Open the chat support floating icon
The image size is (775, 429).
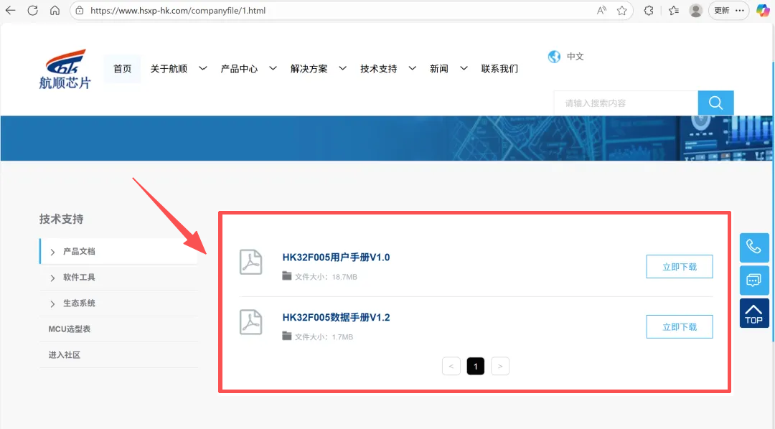coord(754,280)
